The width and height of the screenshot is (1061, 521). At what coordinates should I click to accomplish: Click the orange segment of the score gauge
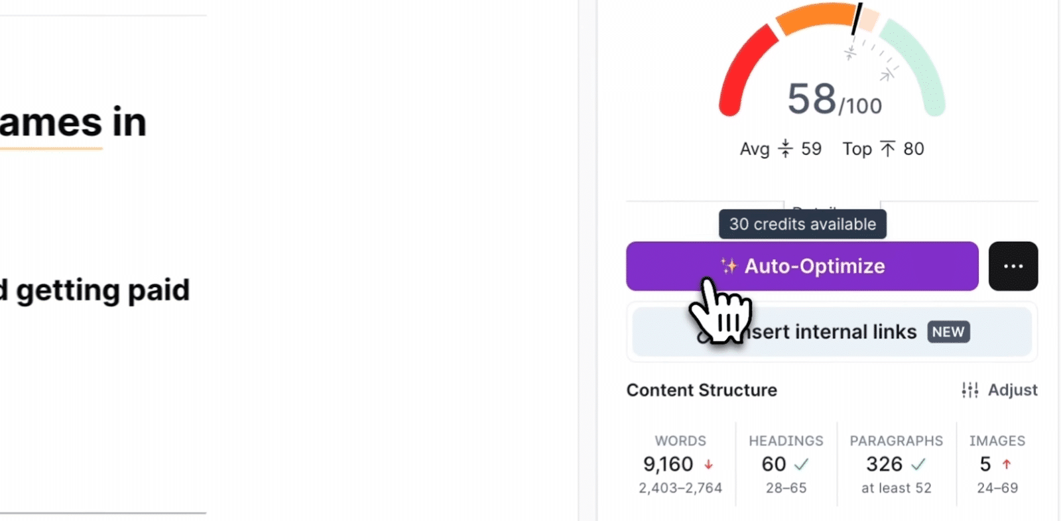(816, 17)
